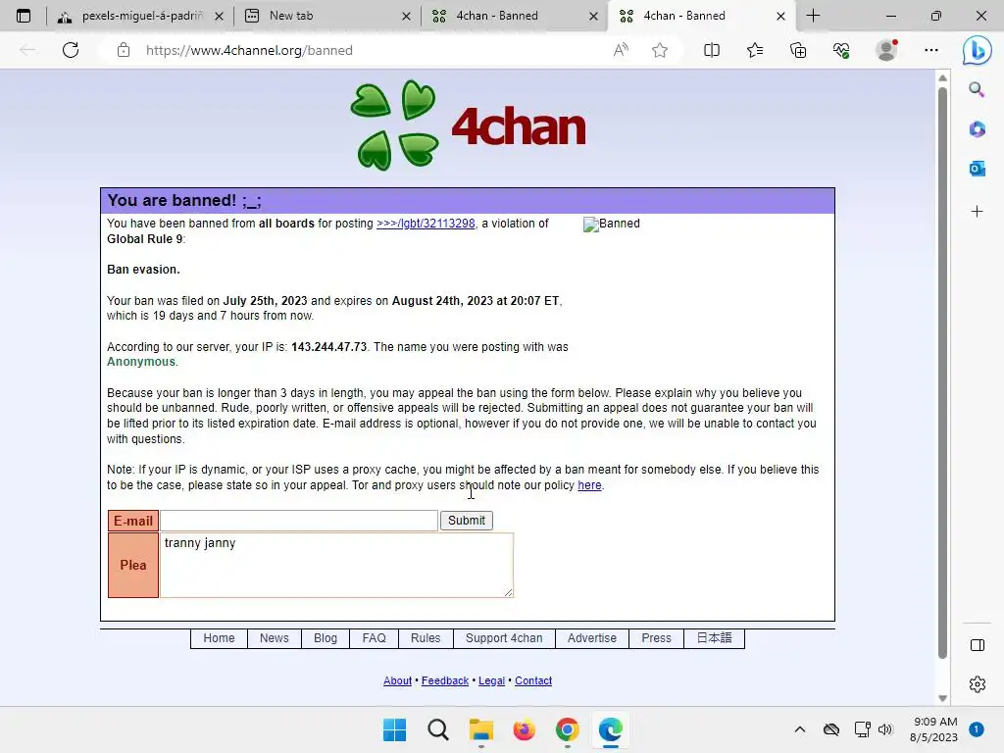Click the scrollbar down arrow
Viewport: 1004px width, 753px height.
tap(942, 698)
